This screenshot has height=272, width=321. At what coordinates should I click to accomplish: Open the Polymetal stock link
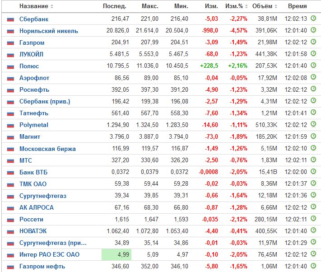click(34, 125)
